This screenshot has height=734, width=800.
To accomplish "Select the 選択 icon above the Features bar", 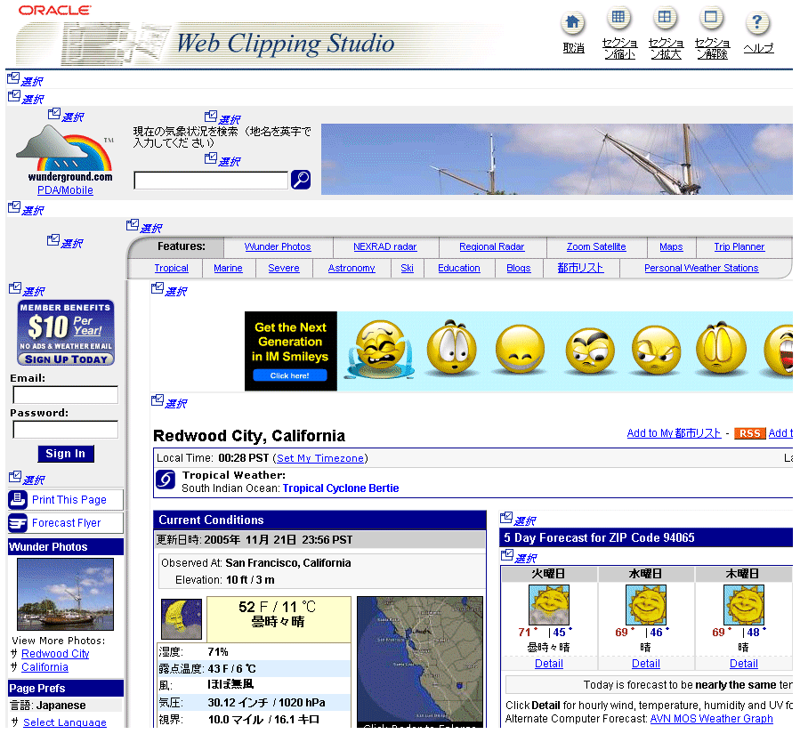I will click(144, 226).
